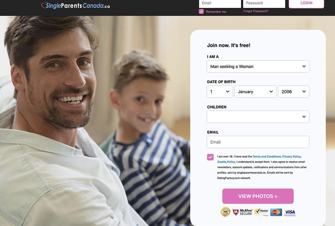Screen dimensions: 335x226
Task: Click the money-back guarantee gold seal badge
Action: 225,212
